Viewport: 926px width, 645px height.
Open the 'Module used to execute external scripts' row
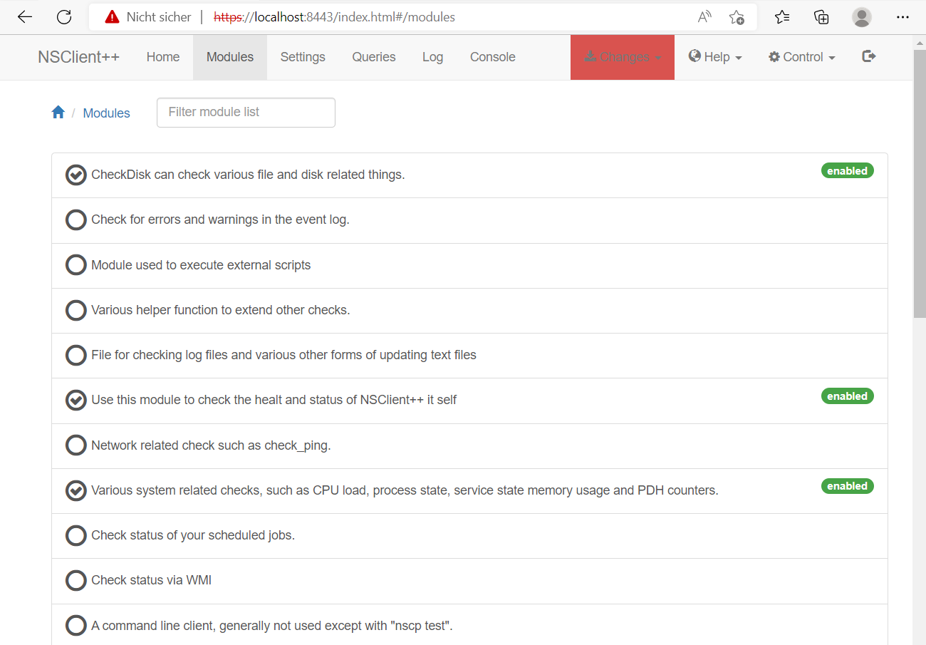469,265
